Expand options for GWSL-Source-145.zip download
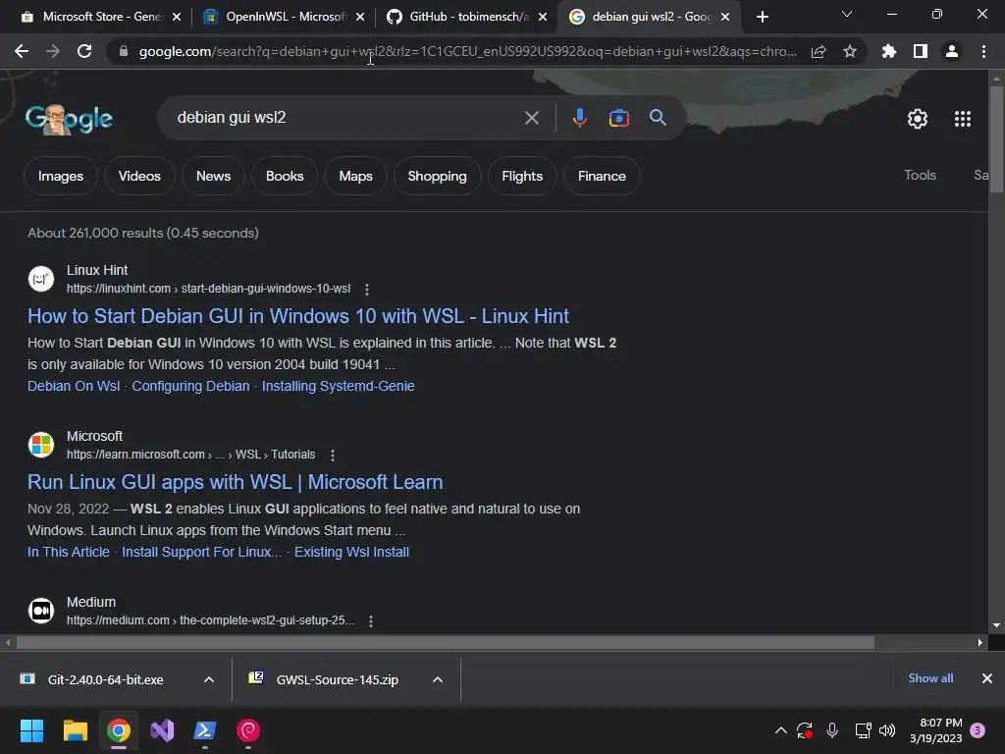Image resolution: width=1005 pixels, height=754 pixels. coord(438,679)
